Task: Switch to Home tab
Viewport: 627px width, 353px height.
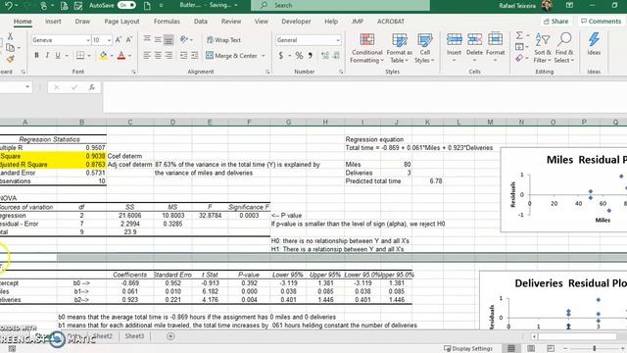Action: [x=23, y=22]
